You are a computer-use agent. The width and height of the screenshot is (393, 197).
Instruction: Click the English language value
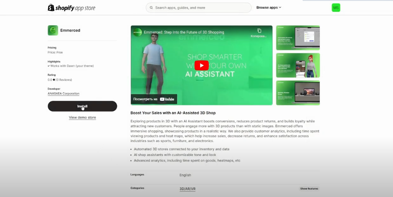pyautogui.click(x=185, y=175)
